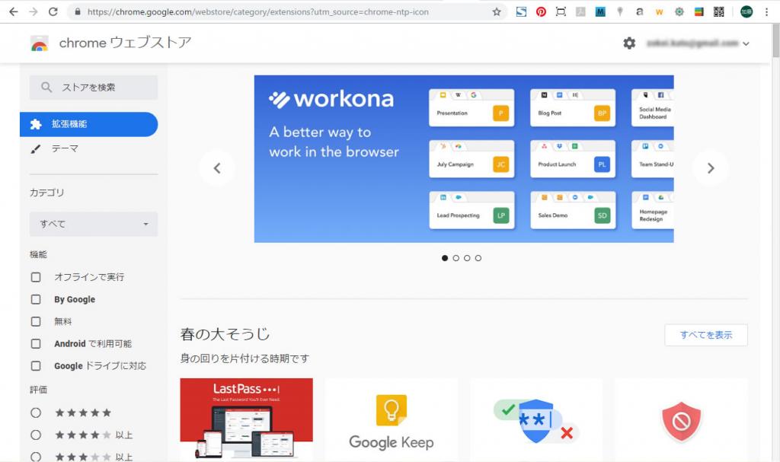Viewport: 780px width, 462px height.
Task: Click the browser forward arrow
Action: click(34, 11)
